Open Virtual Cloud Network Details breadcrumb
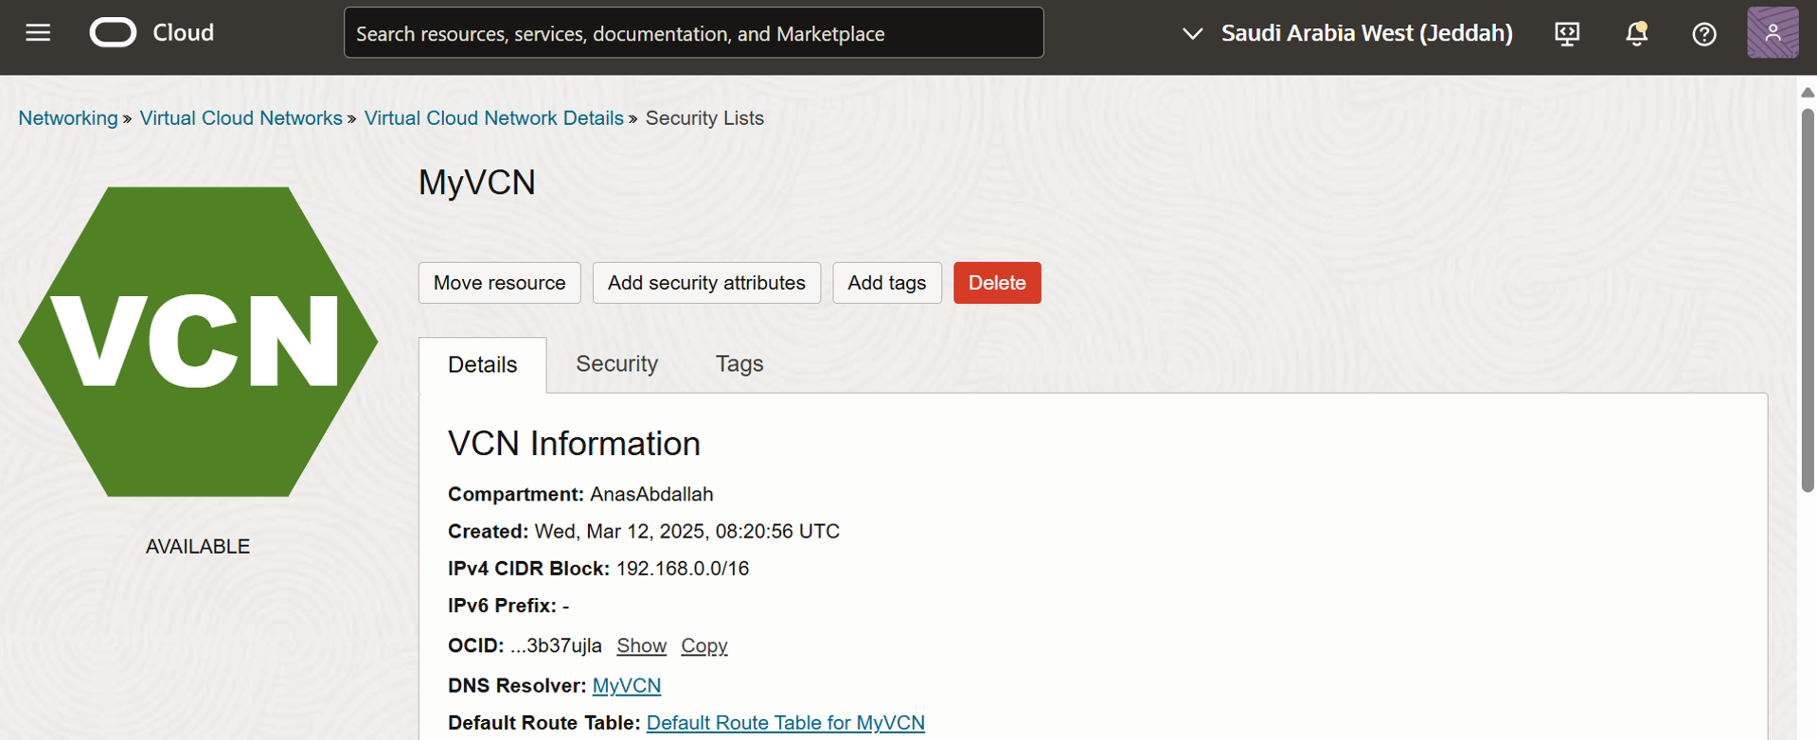The height and width of the screenshot is (740, 1817). [493, 118]
